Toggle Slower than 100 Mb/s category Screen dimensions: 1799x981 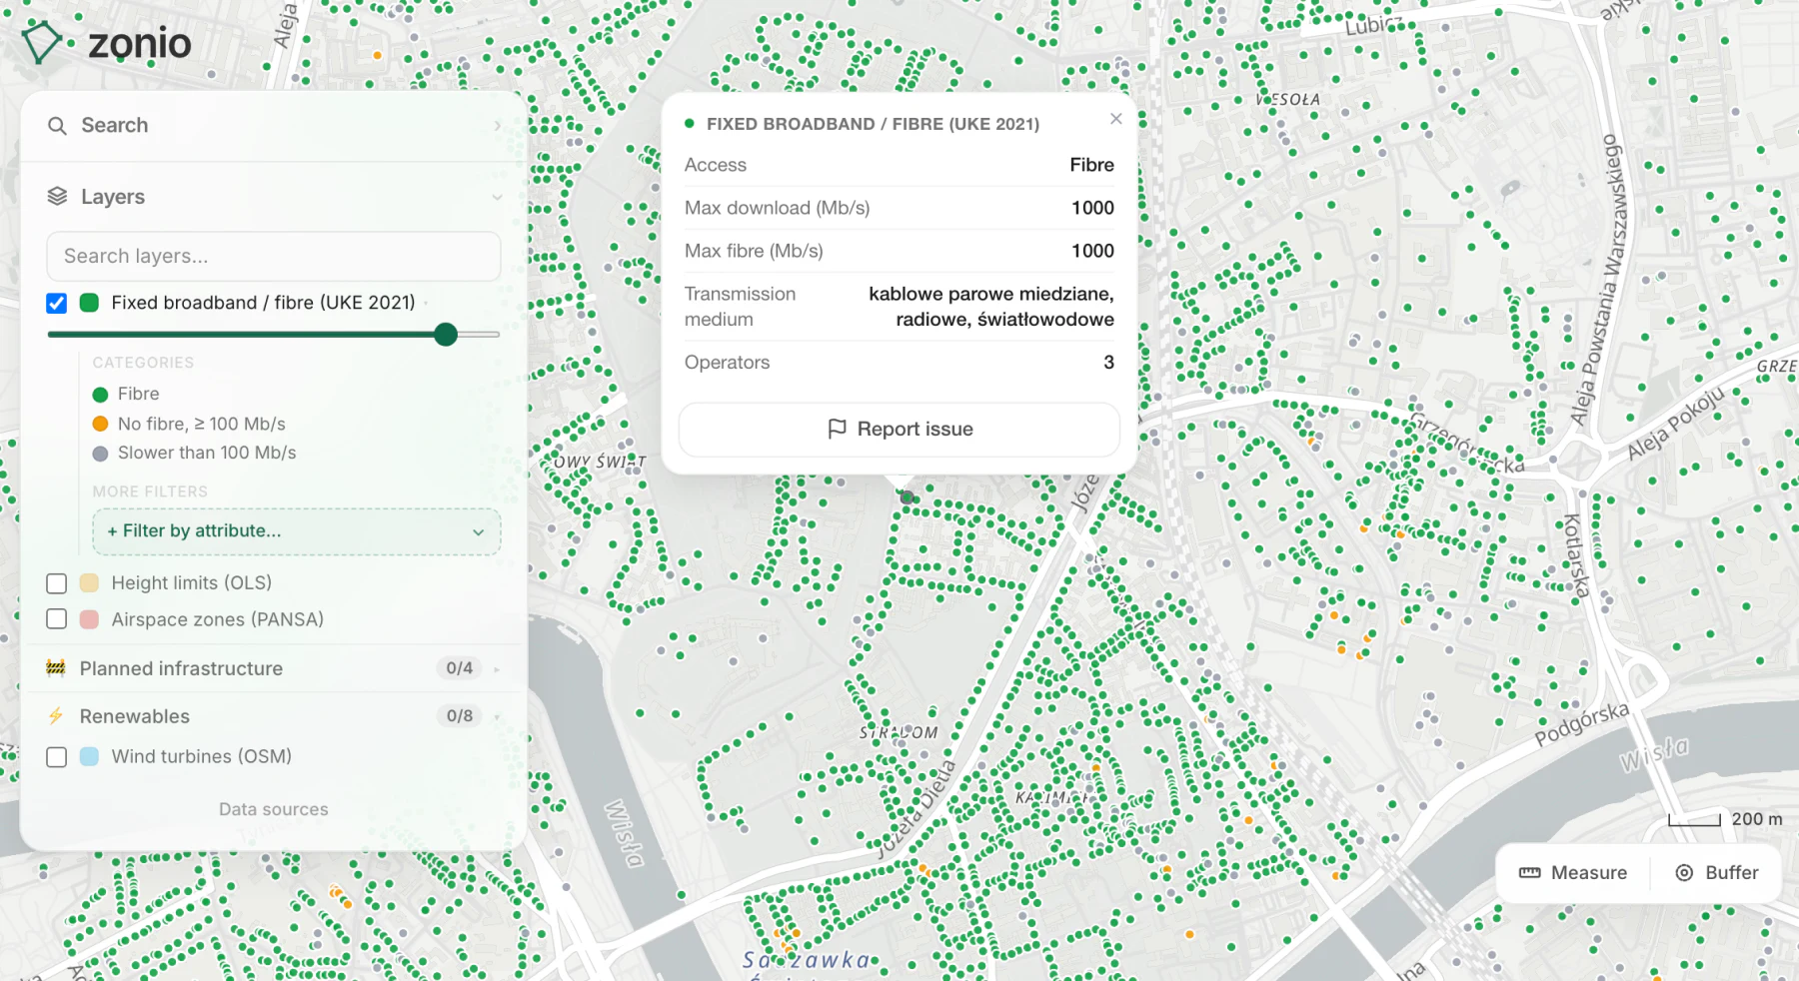(x=194, y=453)
